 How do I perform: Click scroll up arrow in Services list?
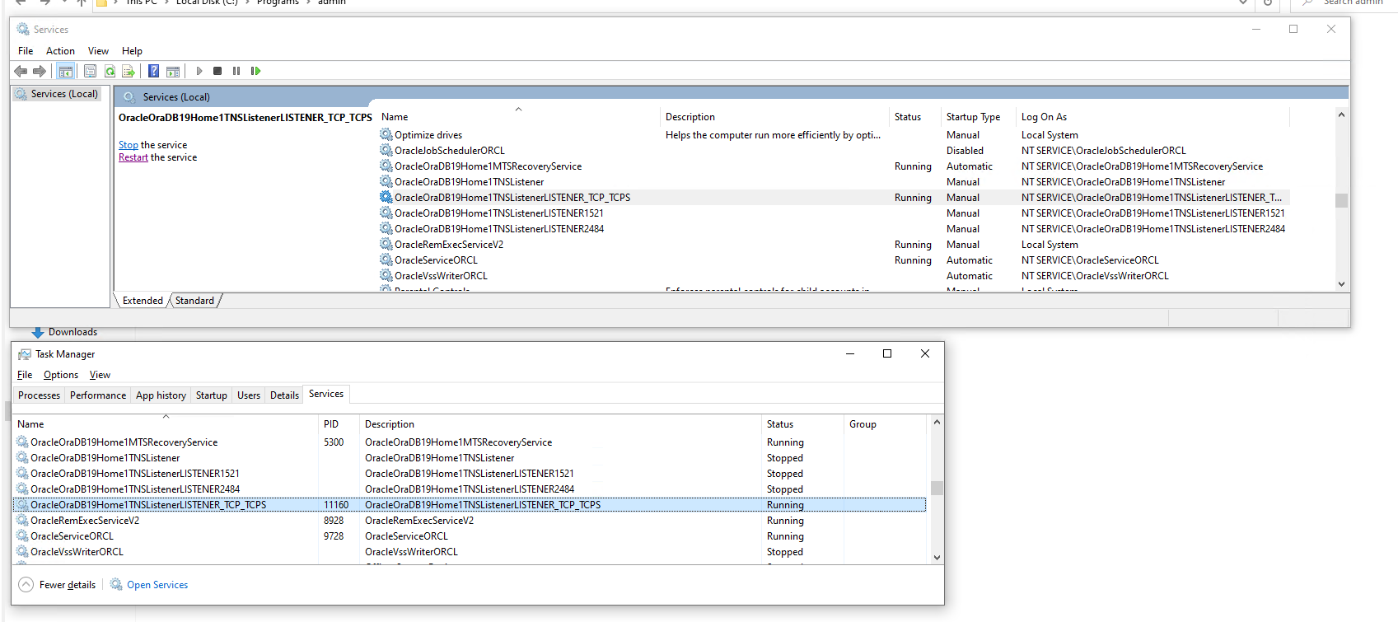1341,115
